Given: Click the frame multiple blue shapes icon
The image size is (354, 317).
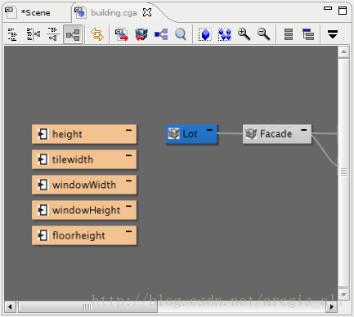Looking at the screenshot, I should coord(225,34).
